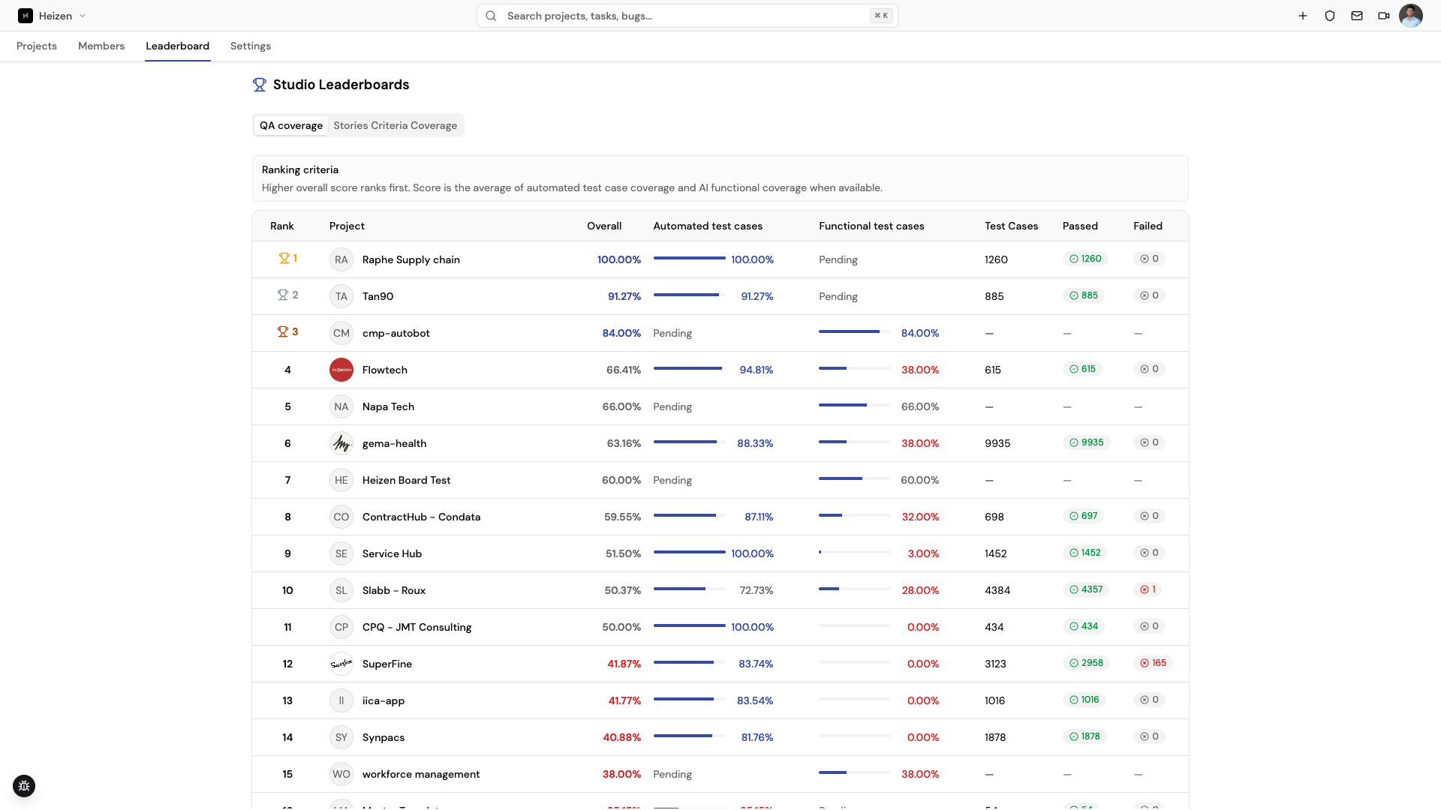Click the SuperFine logo avatar
The width and height of the screenshot is (1441, 810).
[341, 664]
